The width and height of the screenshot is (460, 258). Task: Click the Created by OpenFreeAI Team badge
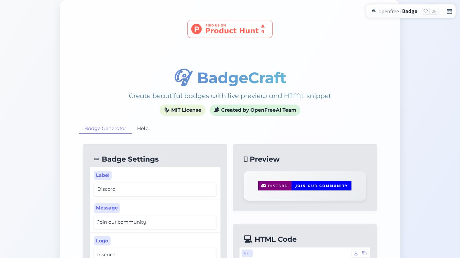point(255,110)
